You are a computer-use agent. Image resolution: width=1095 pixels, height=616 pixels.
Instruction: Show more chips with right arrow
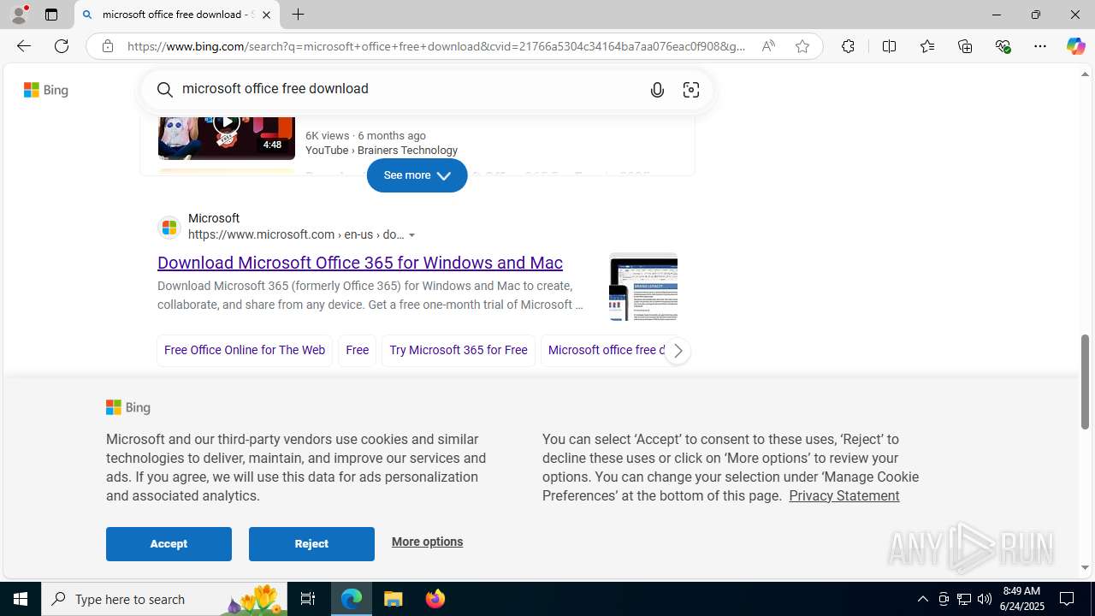tap(678, 351)
